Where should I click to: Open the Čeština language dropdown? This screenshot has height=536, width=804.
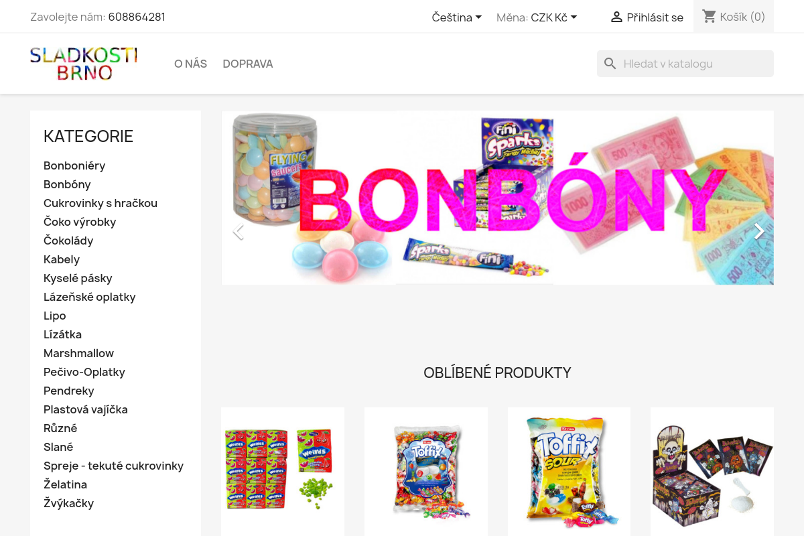pyautogui.click(x=457, y=17)
